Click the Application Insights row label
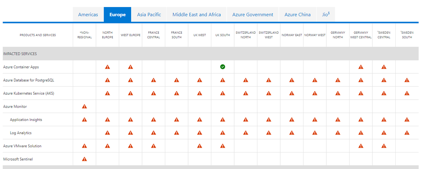 (x=26, y=120)
